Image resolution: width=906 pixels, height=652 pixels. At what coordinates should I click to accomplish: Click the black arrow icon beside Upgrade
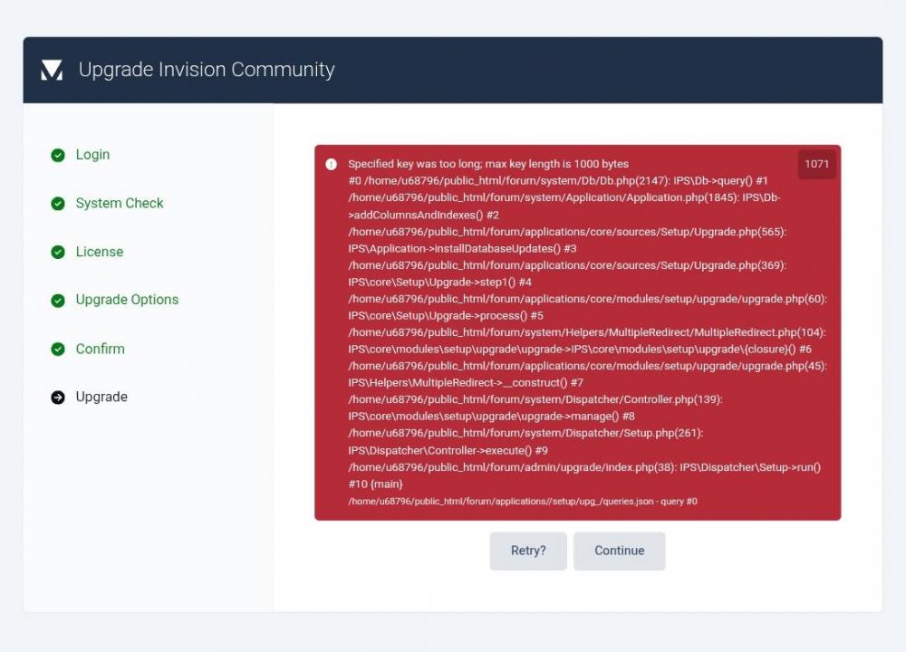[58, 397]
